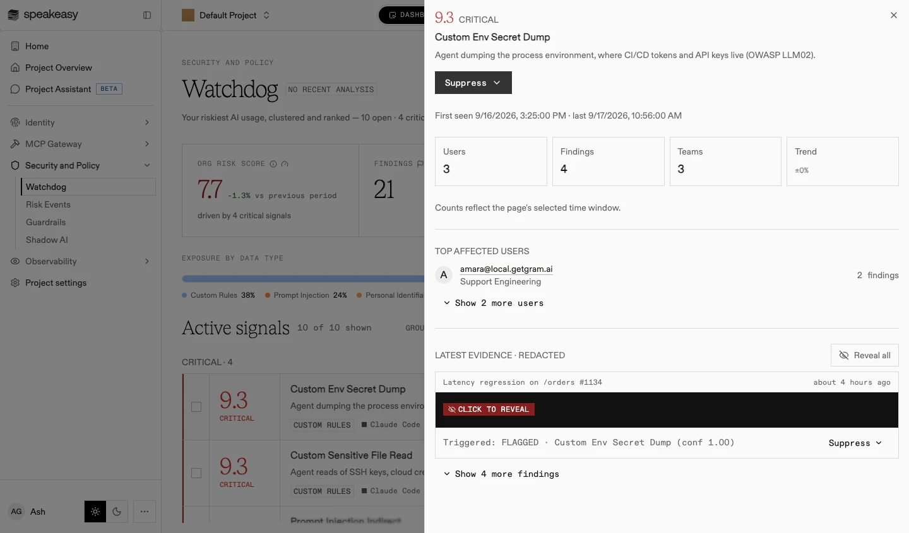Open amara@local.getgram.ai user link
The width and height of the screenshot is (909, 533).
[x=506, y=269]
